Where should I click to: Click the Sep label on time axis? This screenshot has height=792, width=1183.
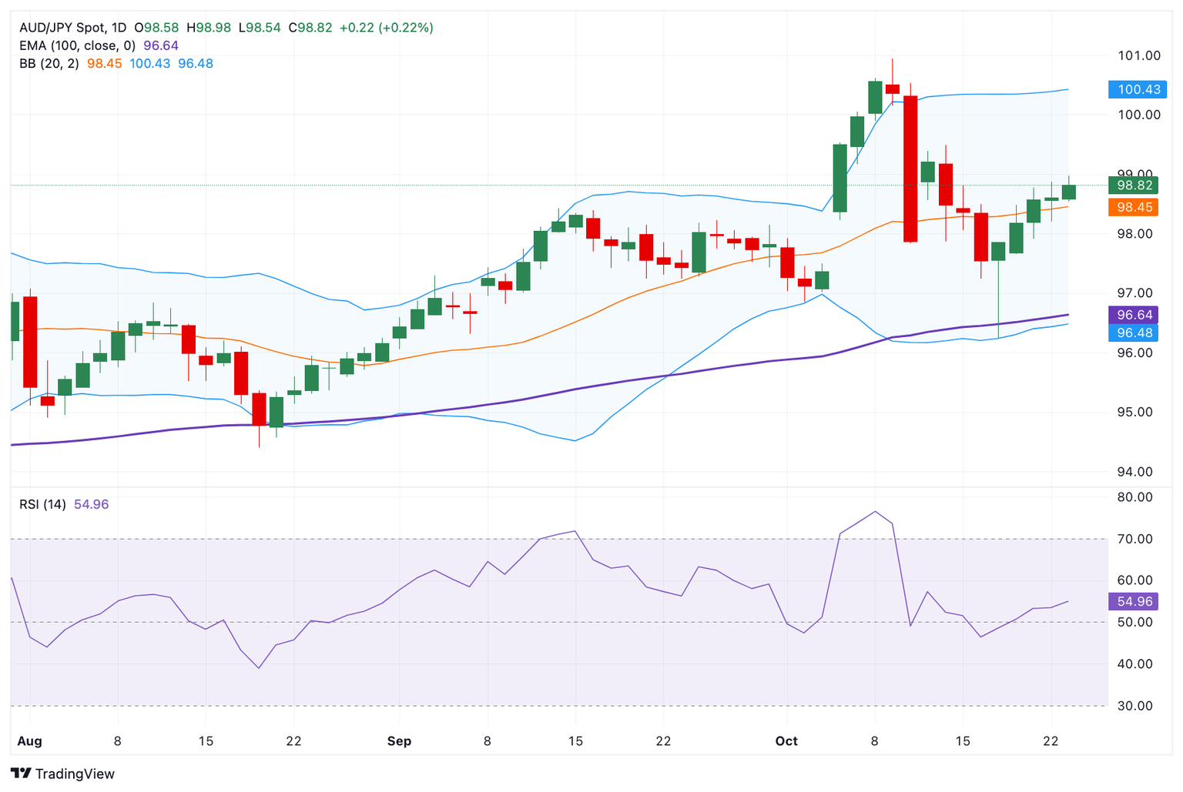399,741
